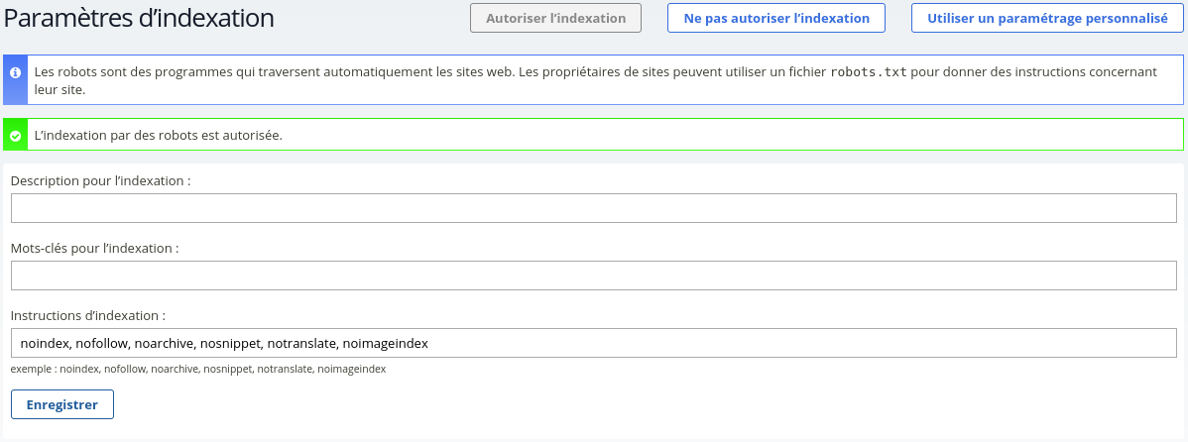Click the robots.txt code text
The width and height of the screenshot is (1188, 442).
click(868, 72)
